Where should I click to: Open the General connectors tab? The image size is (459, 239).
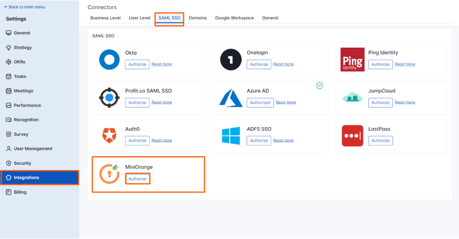(x=270, y=18)
